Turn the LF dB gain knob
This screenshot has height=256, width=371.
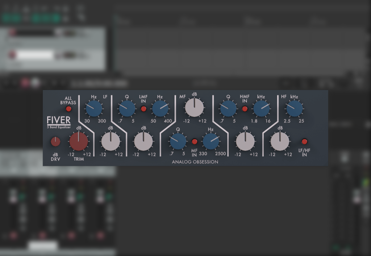click(111, 141)
